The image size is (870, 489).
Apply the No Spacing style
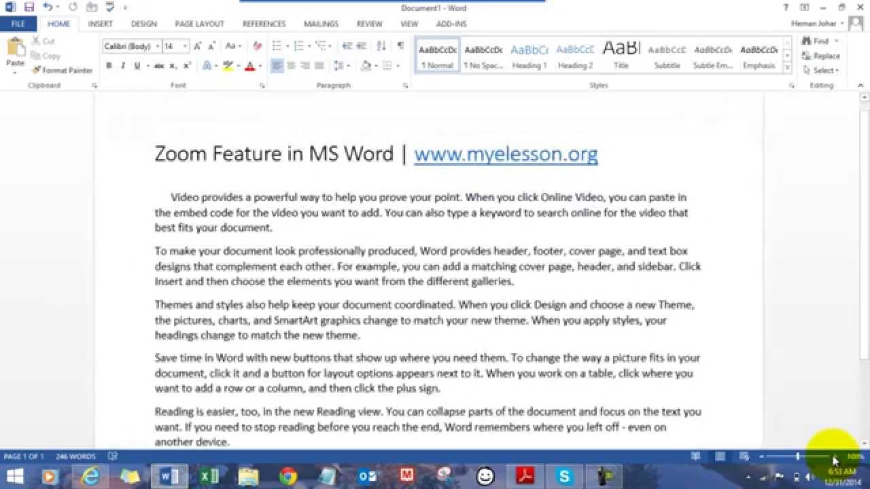[483, 56]
